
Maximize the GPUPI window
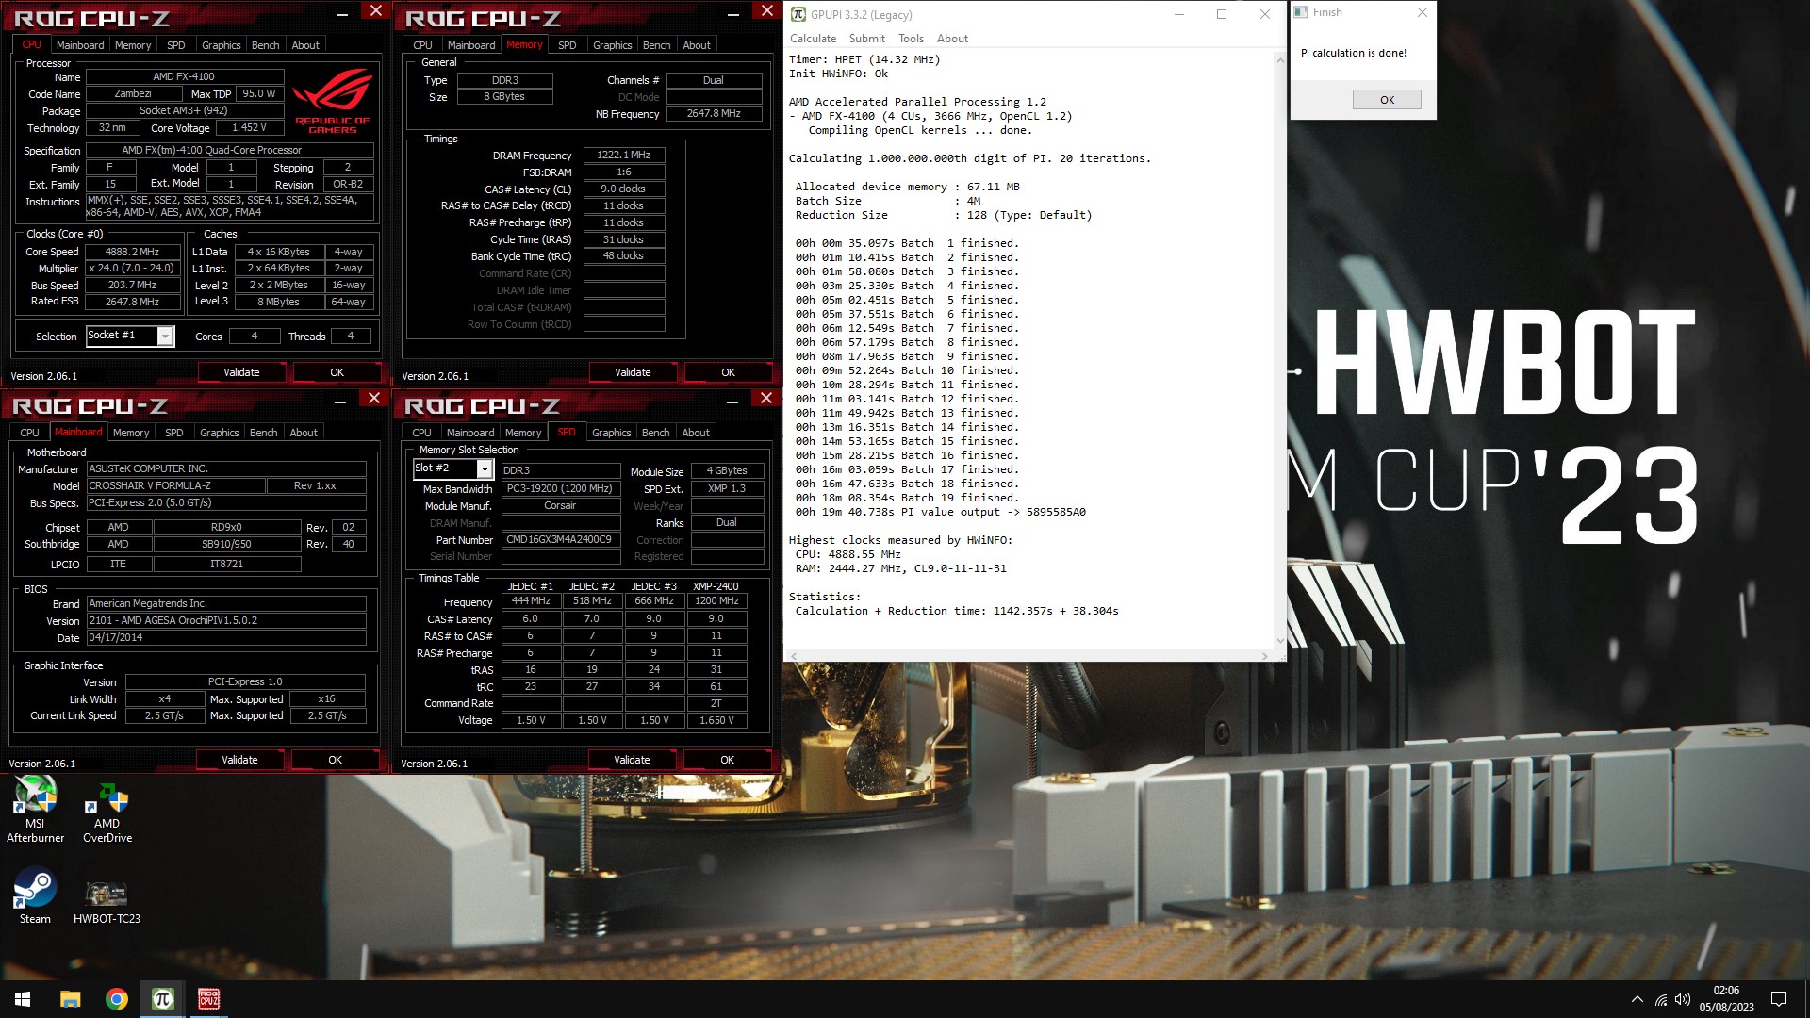1222,14
